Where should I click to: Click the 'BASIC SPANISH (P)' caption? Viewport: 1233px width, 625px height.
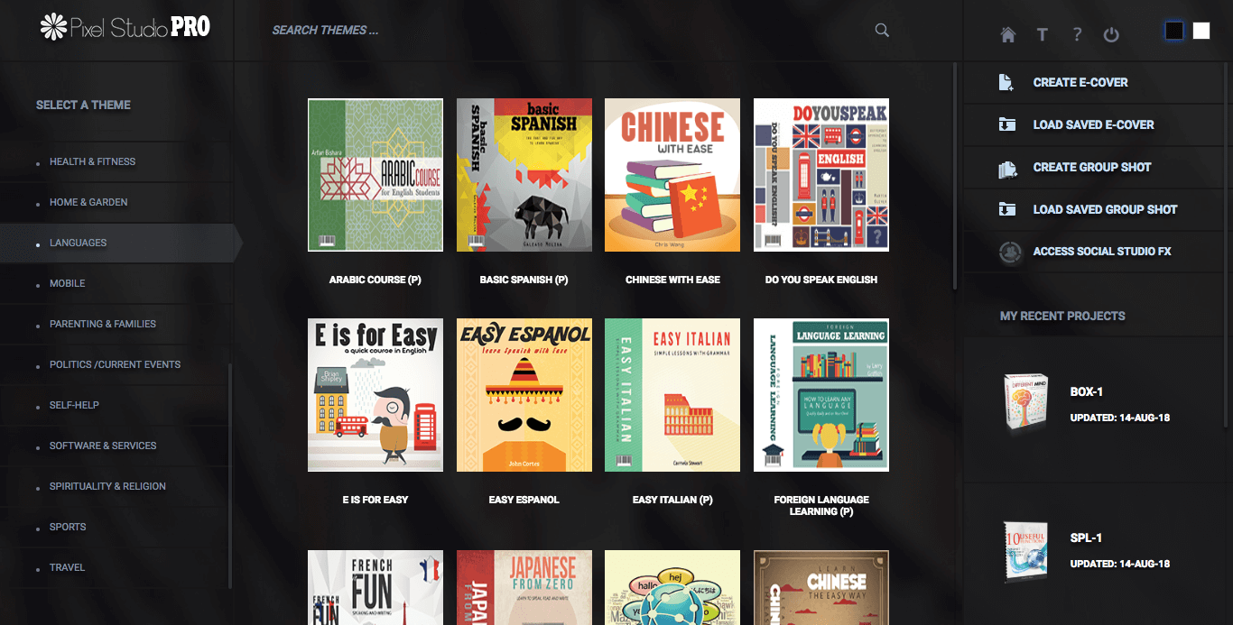tap(524, 280)
